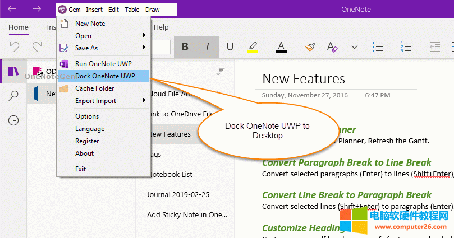Switch to the Home ribbon tab
The height and width of the screenshot is (238, 454).
(x=19, y=27)
